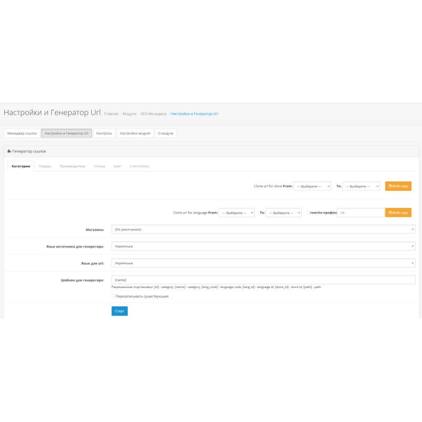Switch to the Настройки модуля tab
The height and width of the screenshot is (422, 422).
135,133
